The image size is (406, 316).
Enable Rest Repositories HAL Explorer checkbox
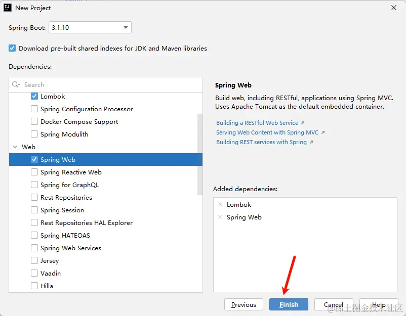point(34,222)
